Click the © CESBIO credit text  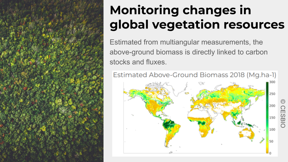click(283, 113)
